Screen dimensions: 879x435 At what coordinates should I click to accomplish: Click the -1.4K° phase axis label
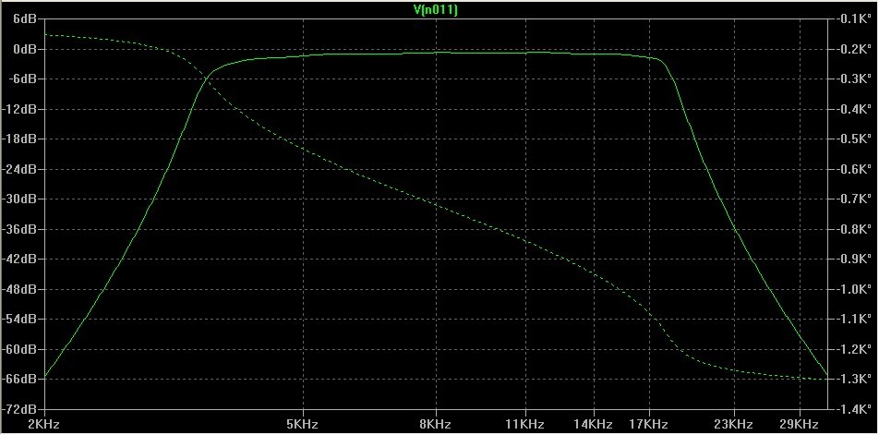[x=855, y=409]
